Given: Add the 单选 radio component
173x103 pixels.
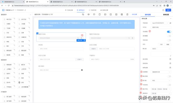Looking at the screenshot, I should [9, 42].
